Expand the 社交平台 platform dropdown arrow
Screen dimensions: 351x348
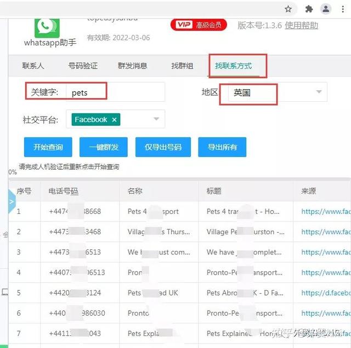click(x=156, y=119)
